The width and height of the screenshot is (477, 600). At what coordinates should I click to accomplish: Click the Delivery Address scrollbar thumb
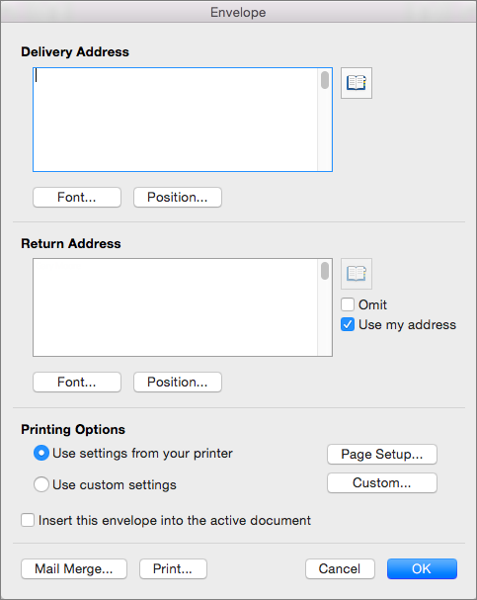click(x=325, y=80)
